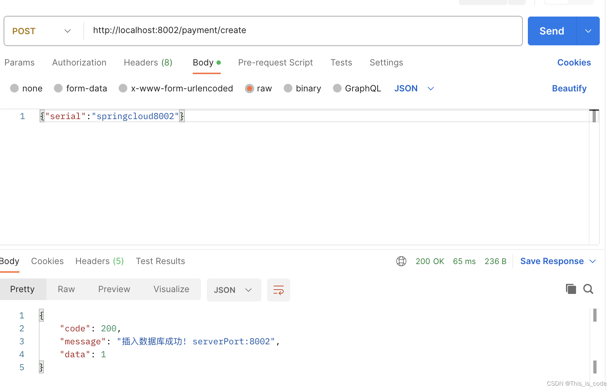Toggle line wrapping in the response viewer
The image size is (612, 390).
278,290
